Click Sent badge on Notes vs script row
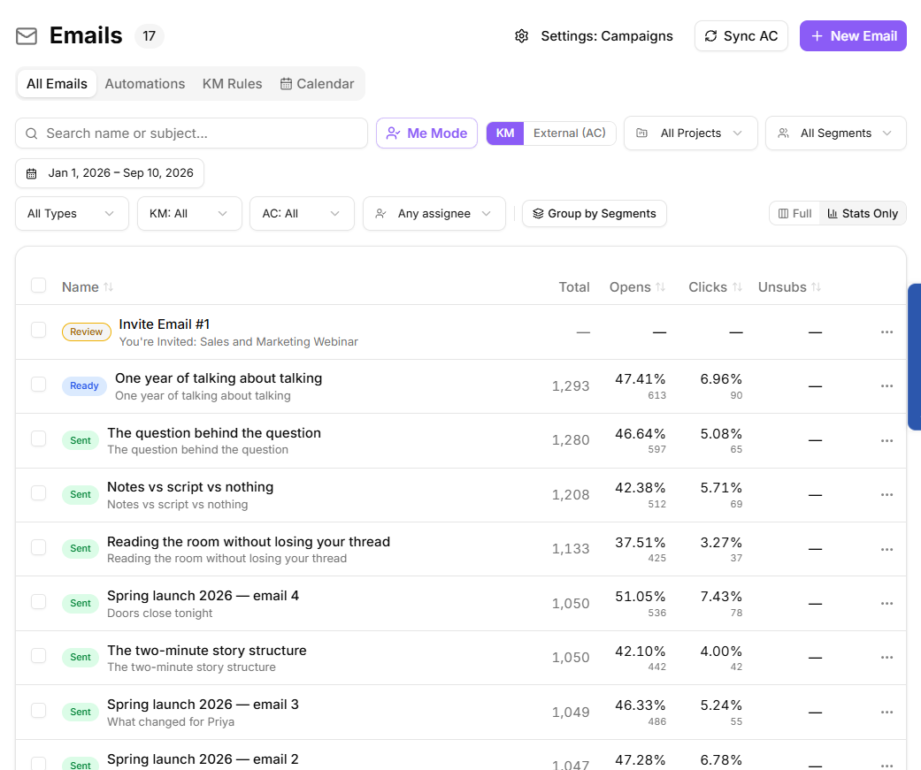Screen dimensions: 921x770 (81, 494)
